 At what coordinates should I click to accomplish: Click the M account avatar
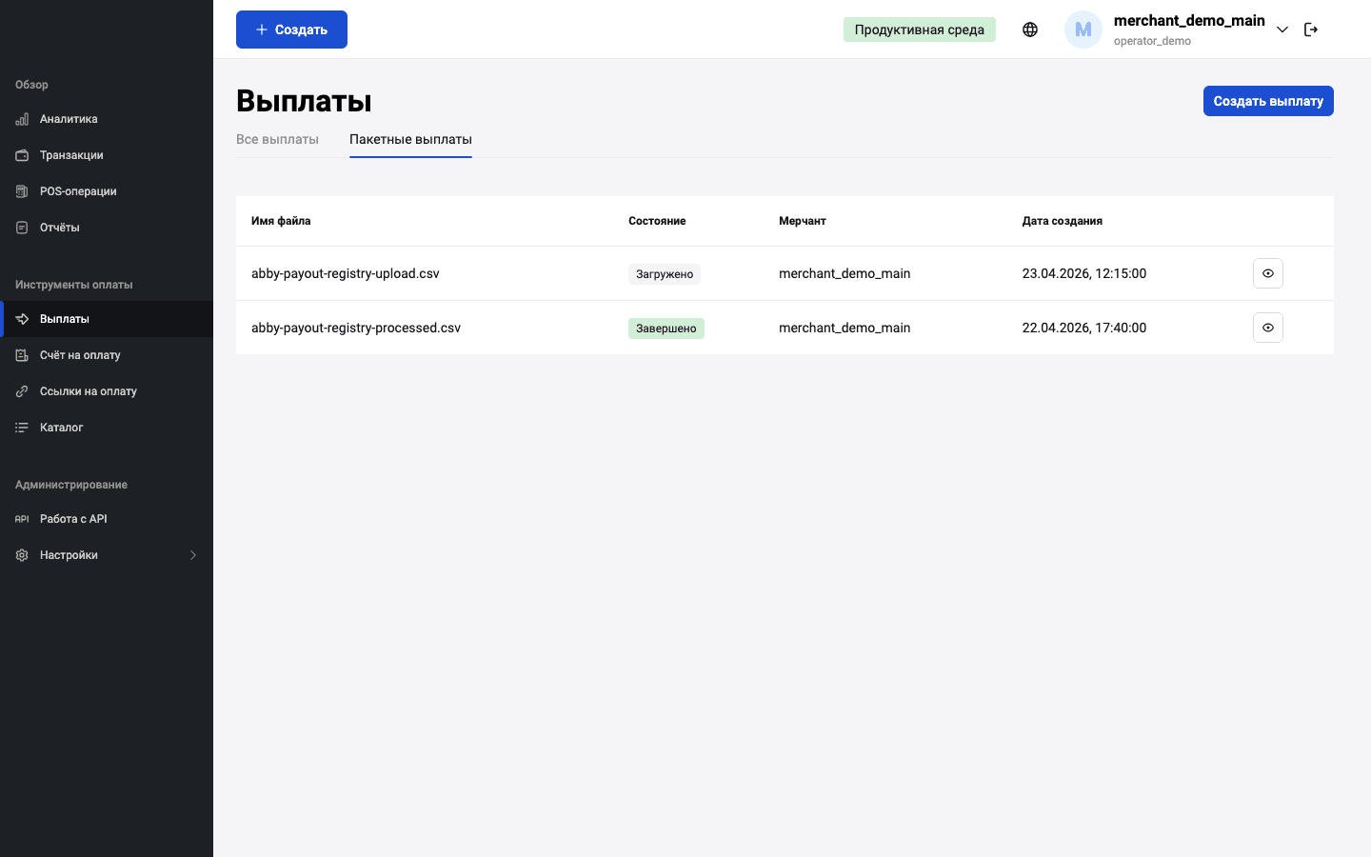pos(1083,30)
